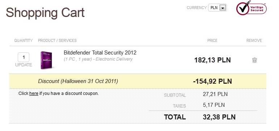This screenshot has height=131, width=279.
Task: Click the SUBTOTAL amount 27,21 PLN
Action: point(215,94)
